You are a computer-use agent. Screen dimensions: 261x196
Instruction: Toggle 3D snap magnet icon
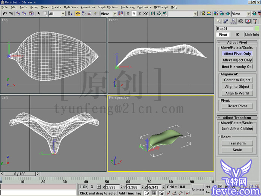(168, 193)
